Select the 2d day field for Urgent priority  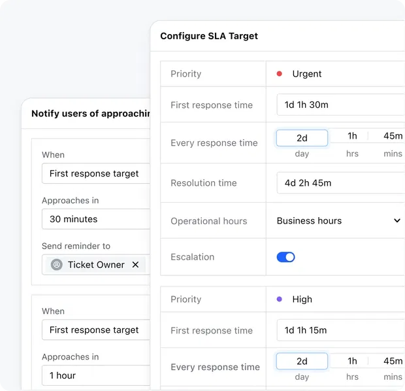pyautogui.click(x=302, y=138)
